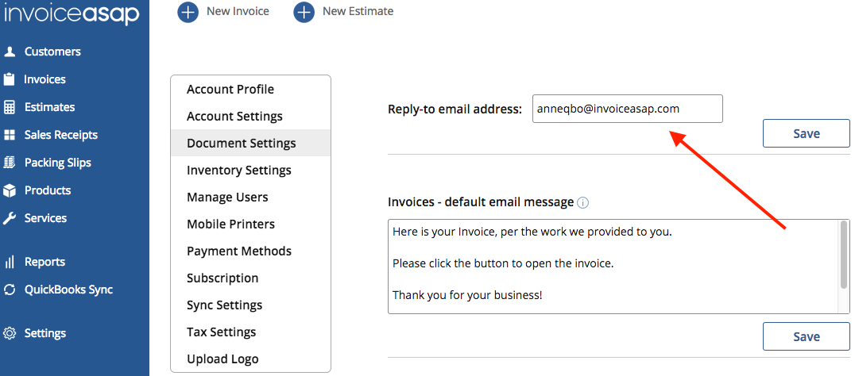
Task: Open Settings in the left sidebar
Action: [x=44, y=333]
